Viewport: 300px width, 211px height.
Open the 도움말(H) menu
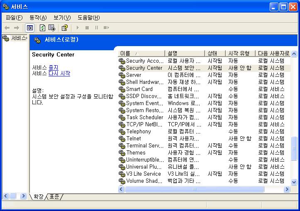pos(88,18)
